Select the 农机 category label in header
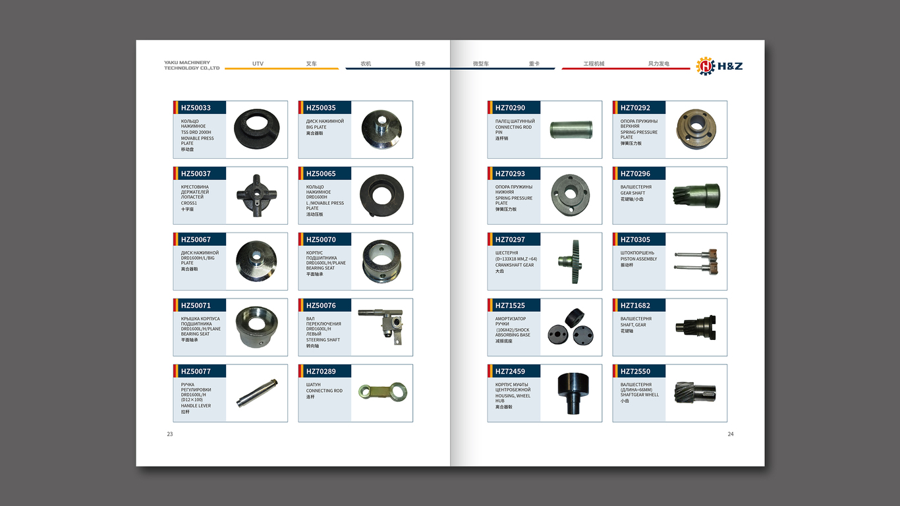Viewport: 900px width, 506px height. (x=366, y=64)
